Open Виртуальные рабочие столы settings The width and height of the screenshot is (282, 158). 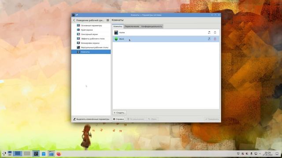[91, 47]
